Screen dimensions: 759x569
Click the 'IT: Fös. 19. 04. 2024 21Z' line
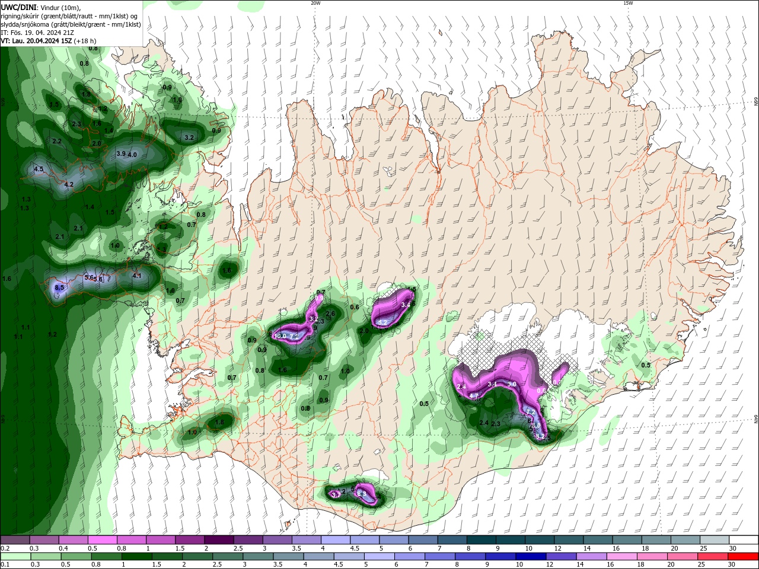(x=37, y=33)
